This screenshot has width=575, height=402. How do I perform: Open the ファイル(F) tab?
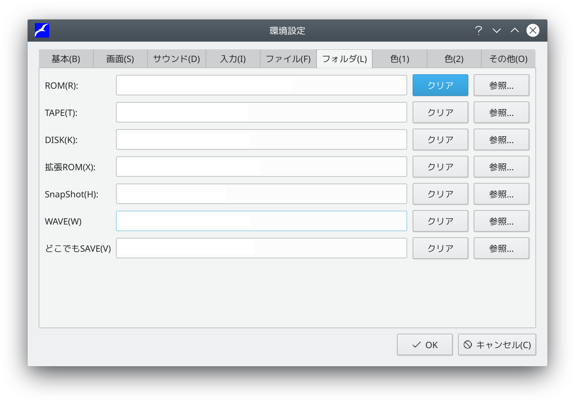pos(288,59)
